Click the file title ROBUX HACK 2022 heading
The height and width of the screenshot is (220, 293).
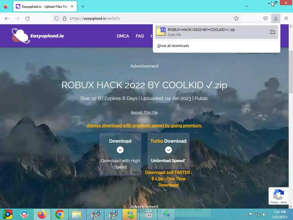(144, 85)
